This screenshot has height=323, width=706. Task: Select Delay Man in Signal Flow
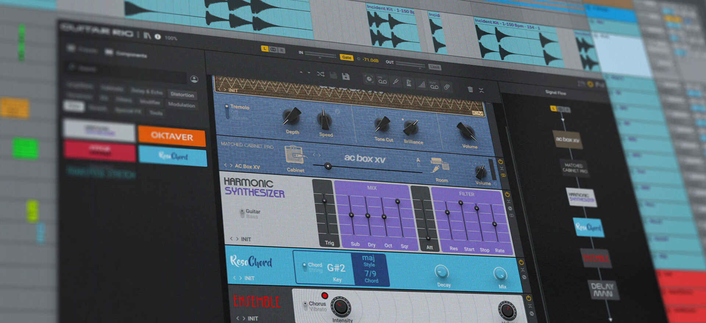coord(603,290)
